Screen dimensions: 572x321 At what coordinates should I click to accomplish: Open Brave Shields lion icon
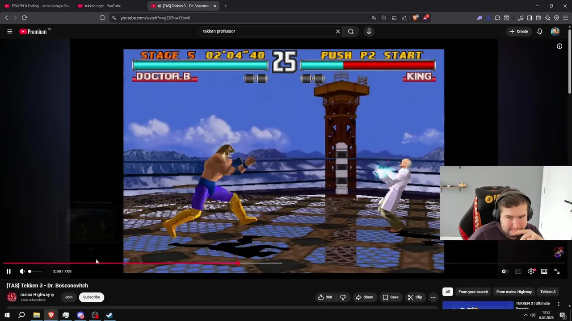click(415, 18)
